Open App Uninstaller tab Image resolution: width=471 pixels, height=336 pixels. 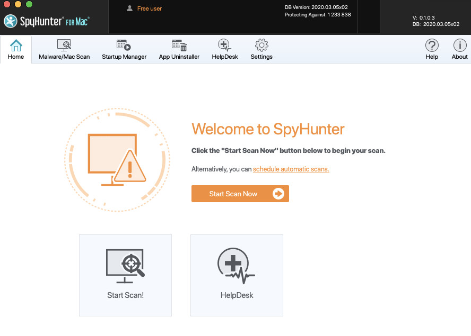coord(179,49)
